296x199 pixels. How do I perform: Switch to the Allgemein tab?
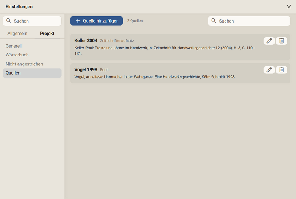coord(17,34)
